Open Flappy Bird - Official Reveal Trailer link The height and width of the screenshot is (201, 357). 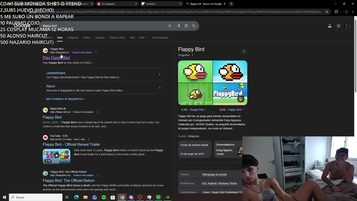(x=71, y=144)
